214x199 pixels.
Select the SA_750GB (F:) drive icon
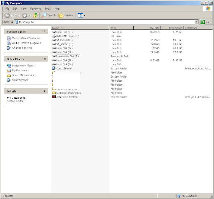coord(54,44)
